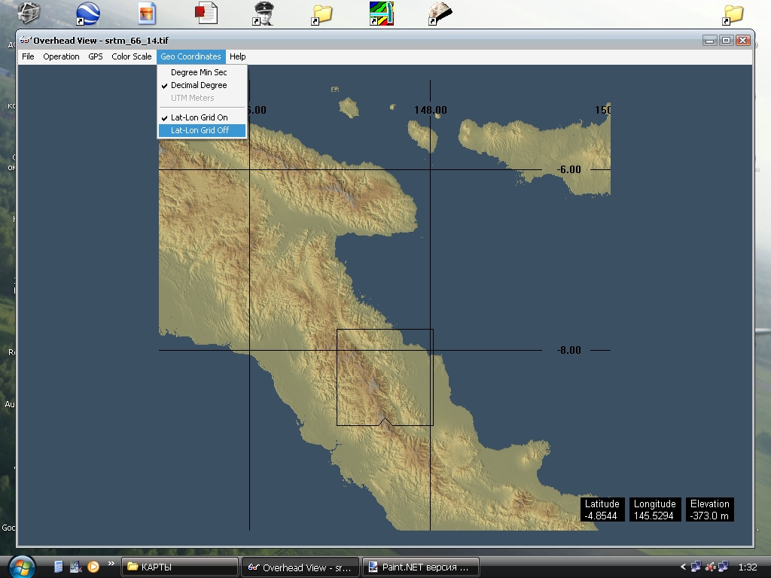The image size is (771, 578).
Task: Open the officer portrait desktop shortcut
Action: 264,13
